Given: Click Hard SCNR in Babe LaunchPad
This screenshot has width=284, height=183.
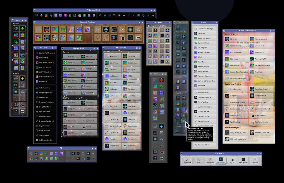Looking at the screenshot, I should coord(261,52).
